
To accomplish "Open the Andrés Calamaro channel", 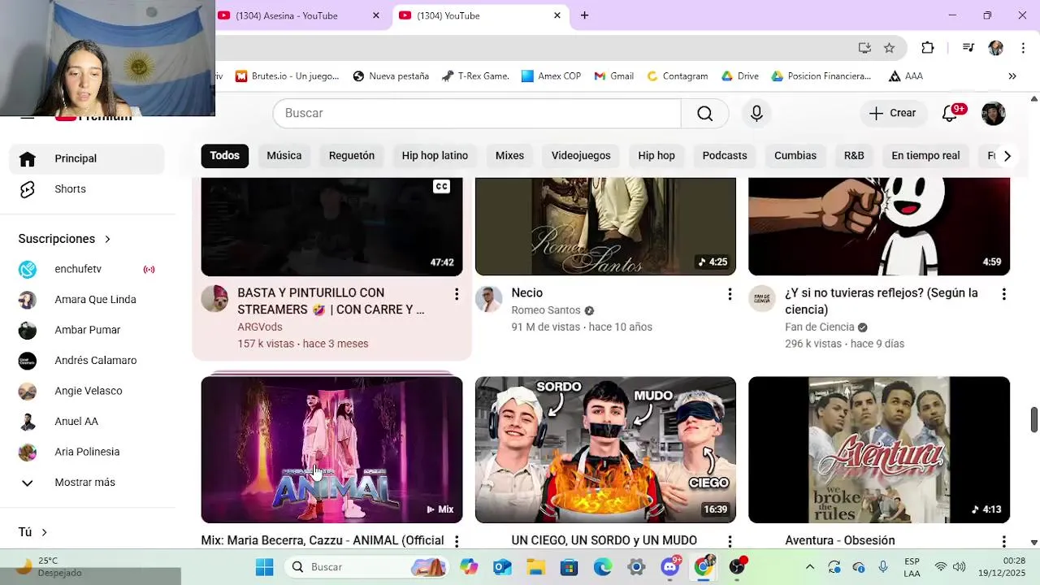I will (x=87, y=361).
